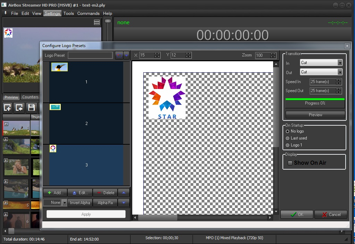Open the None dropdown beside Invert Alpha

pyautogui.click(x=65, y=203)
